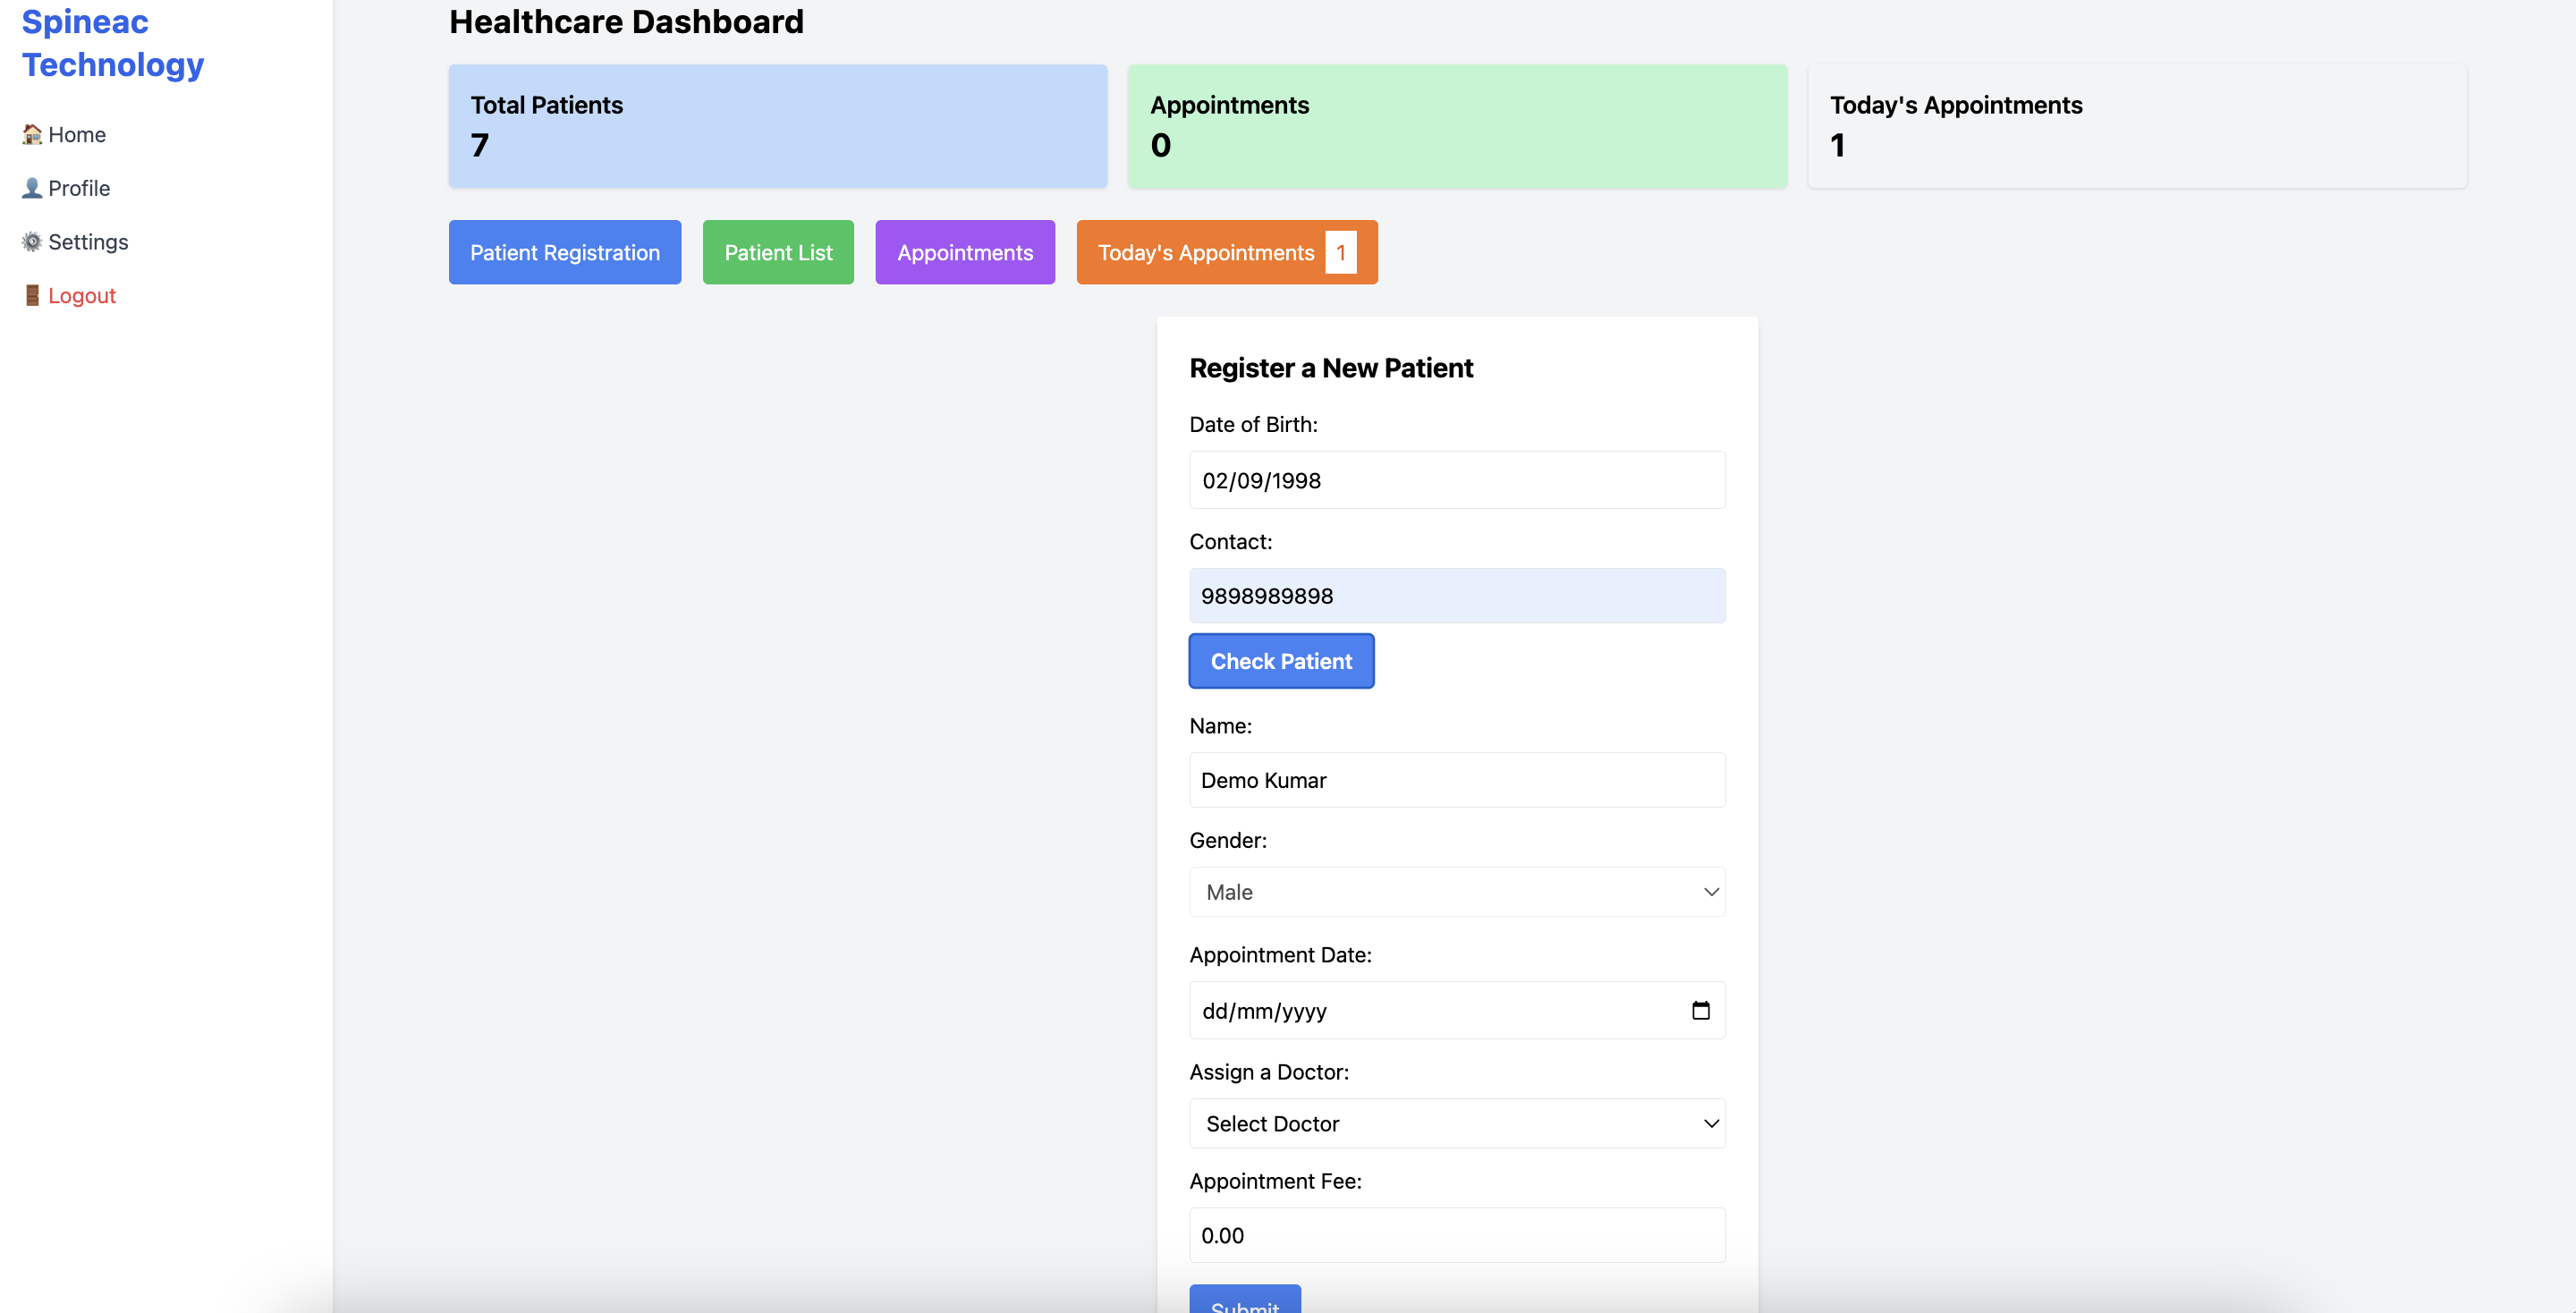Click the Appointment Fee field
Viewport: 2576px width, 1313px height.
pos(1457,1235)
